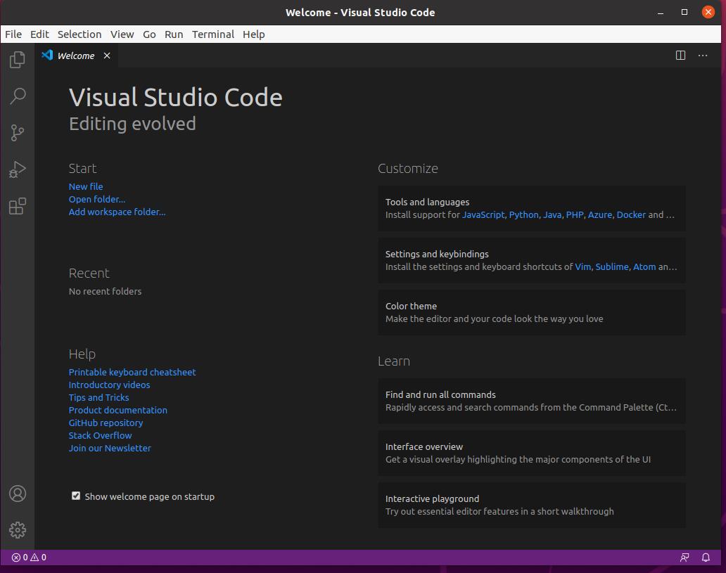This screenshot has height=573, width=726.
Task: Click the Tools and languages heading
Action: 427,202
